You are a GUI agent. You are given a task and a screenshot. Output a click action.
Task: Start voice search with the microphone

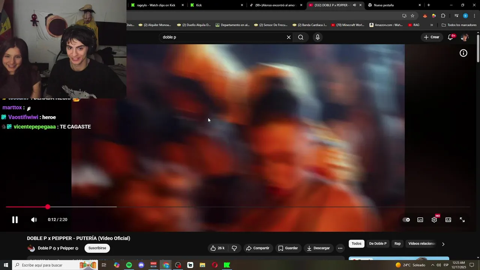click(318, 37)
